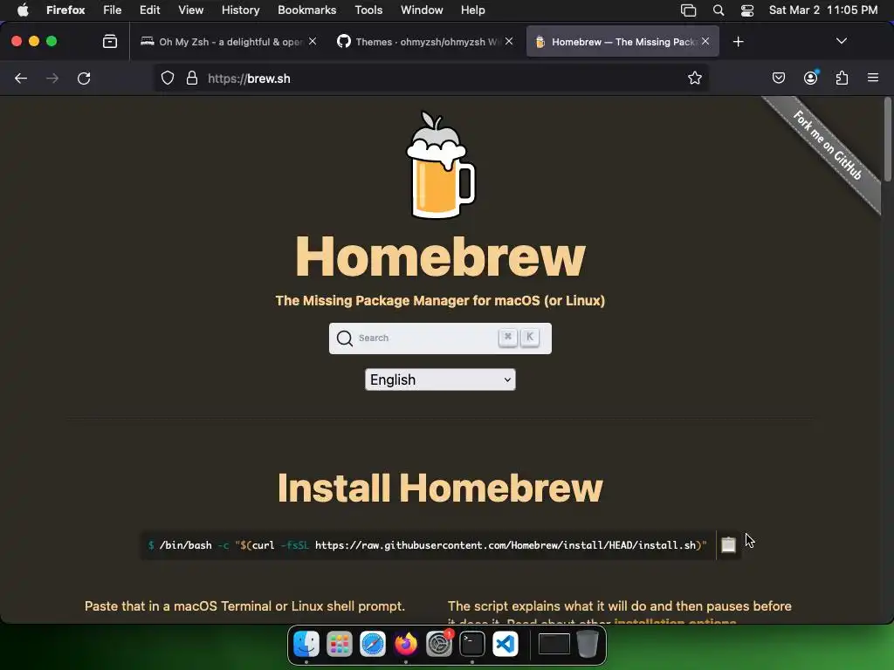Viewport: 894px width, 670px height.
Task: Close the Homebrew tab
Action: click(x=705, y=41)
